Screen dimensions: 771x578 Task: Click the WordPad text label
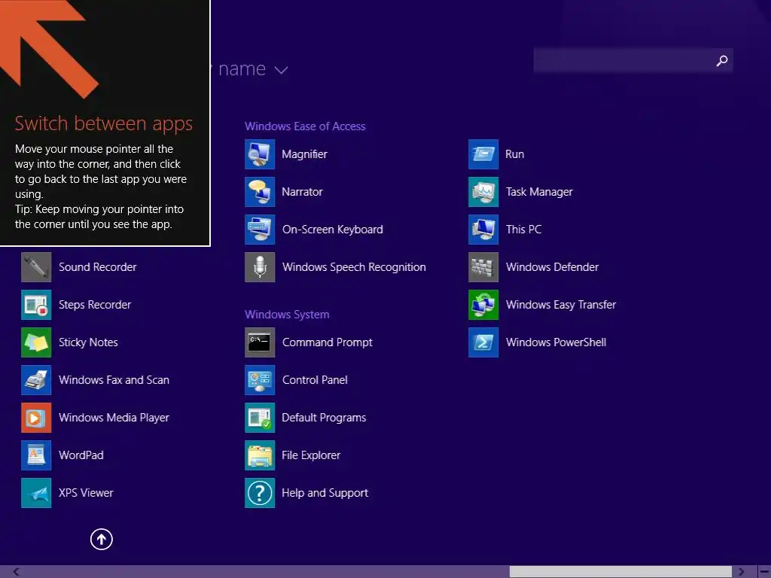click(81, 455)
